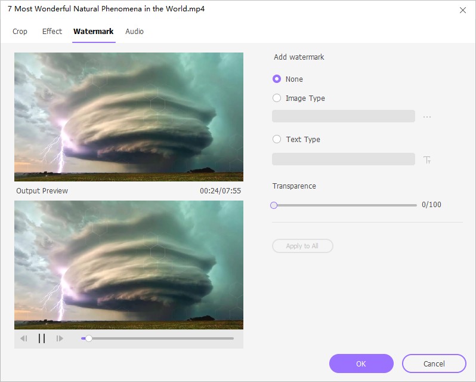The width and height of the screenshot is (476, 382).
Task: Select Image Type watermark option
Action: pyautogui.click(x=277, y=98)
